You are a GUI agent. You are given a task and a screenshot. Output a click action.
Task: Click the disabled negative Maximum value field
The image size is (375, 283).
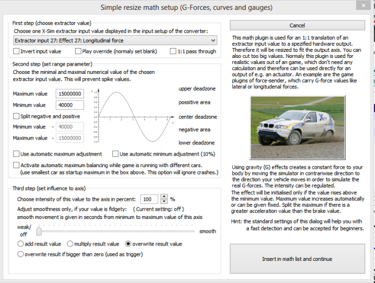point(70,138)
